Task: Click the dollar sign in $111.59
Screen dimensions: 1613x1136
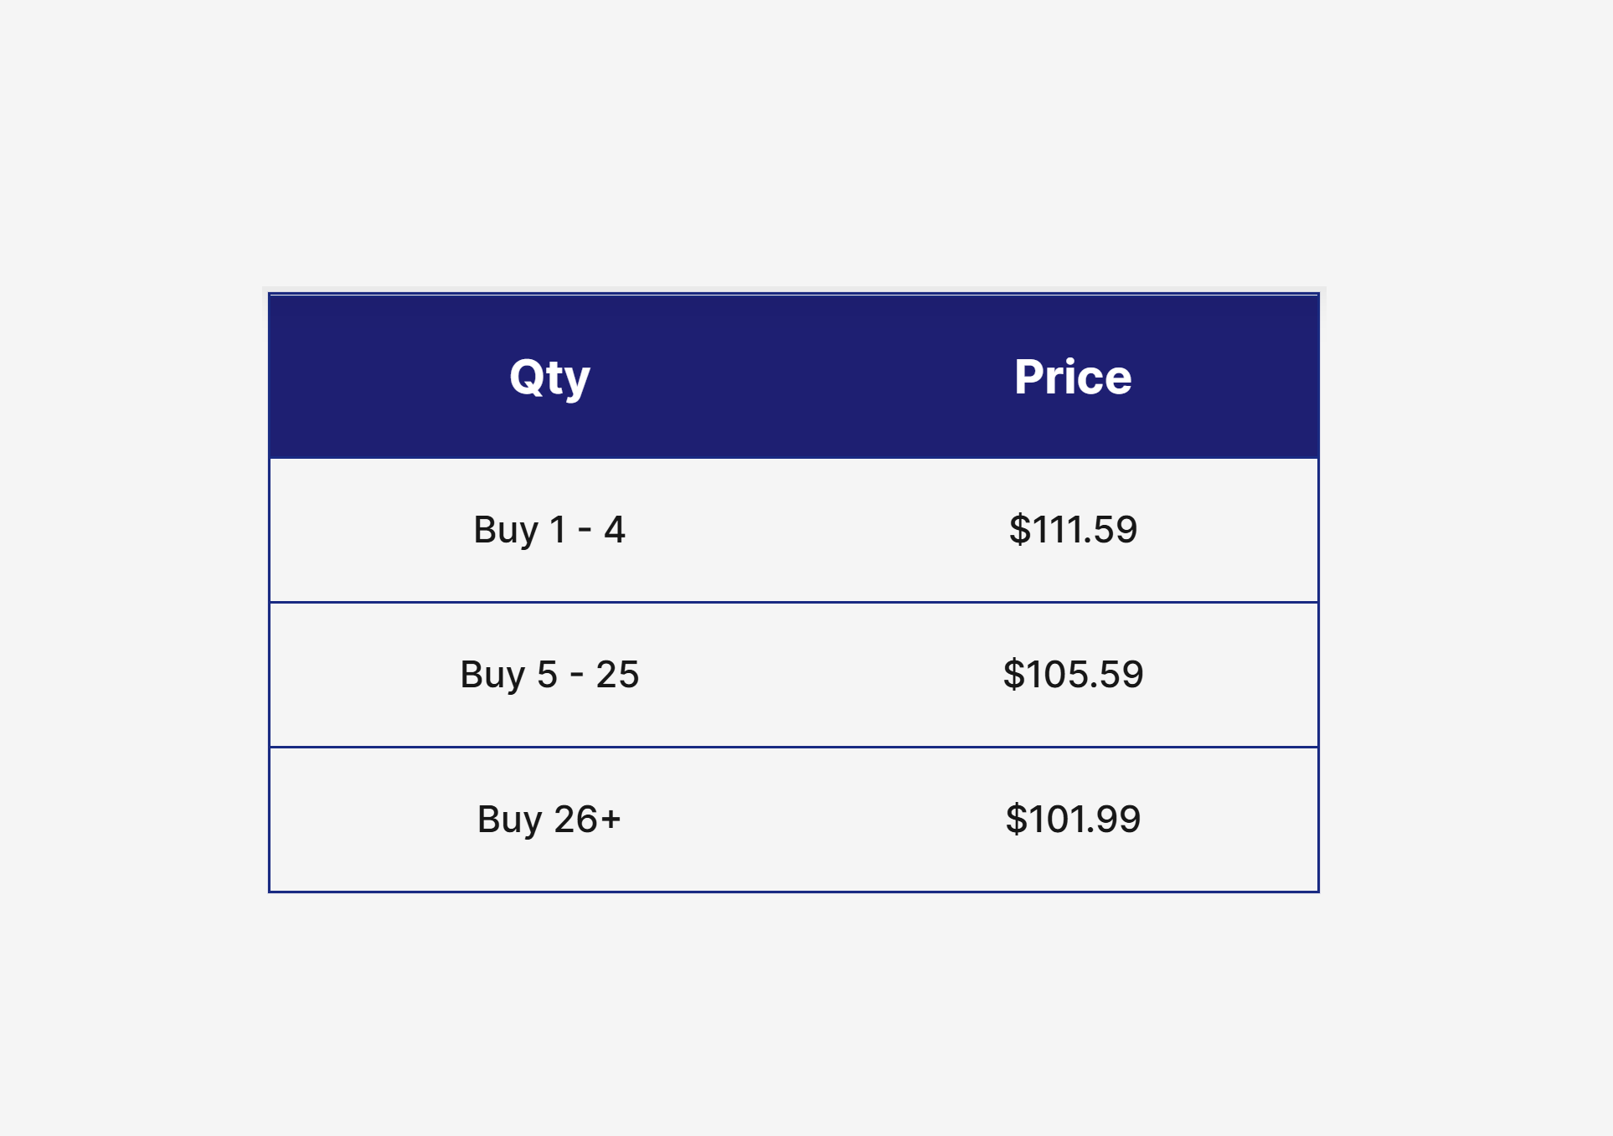Action: tap(1019, 530)
